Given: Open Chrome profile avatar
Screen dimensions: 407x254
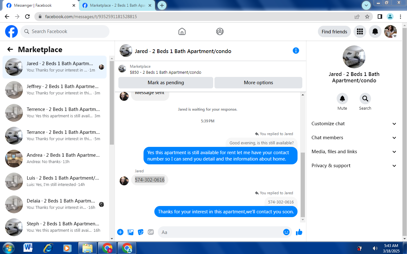Looking at the screenshot, I should [x=390, y=17].
